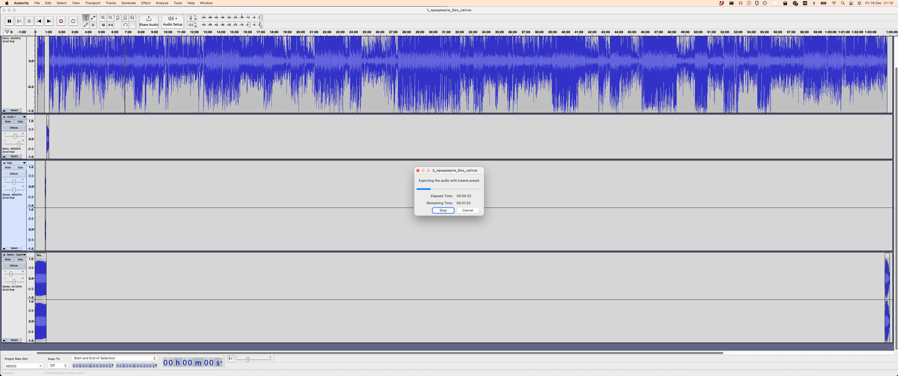The height and width of the screenshot is (376, 898).
Task: Collapse the logo track with arrow
Action: 4,248
